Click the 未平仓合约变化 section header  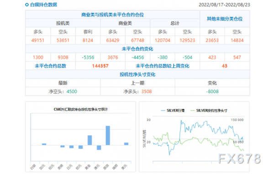(137, 49)
